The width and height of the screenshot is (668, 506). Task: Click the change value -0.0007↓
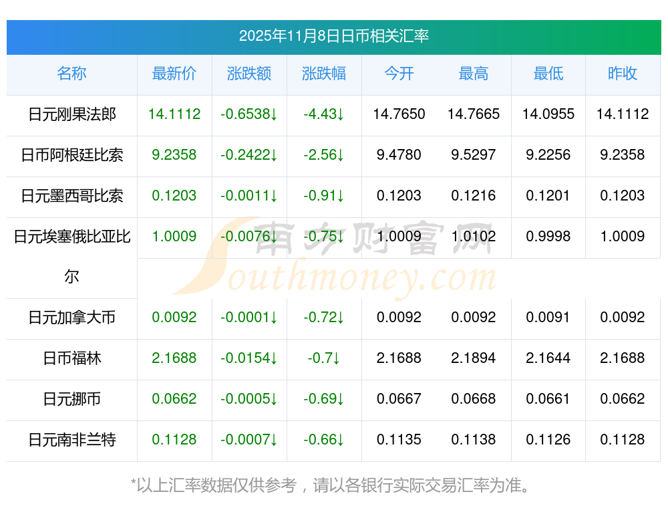tap(249, 440)
